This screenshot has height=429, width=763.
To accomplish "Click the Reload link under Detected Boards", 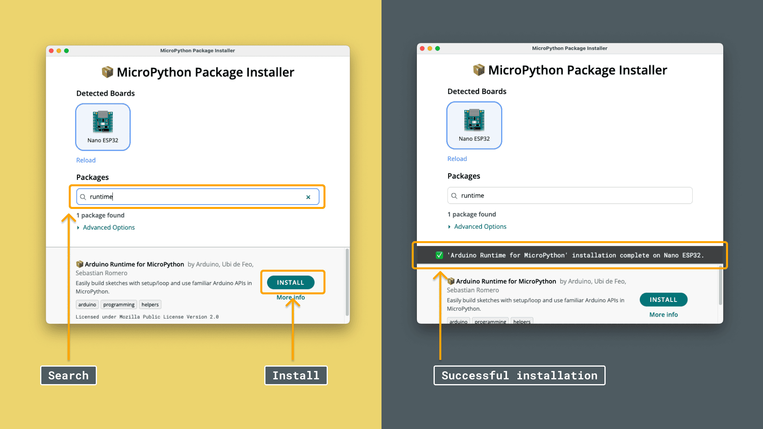I will click(x=86, y=160).
